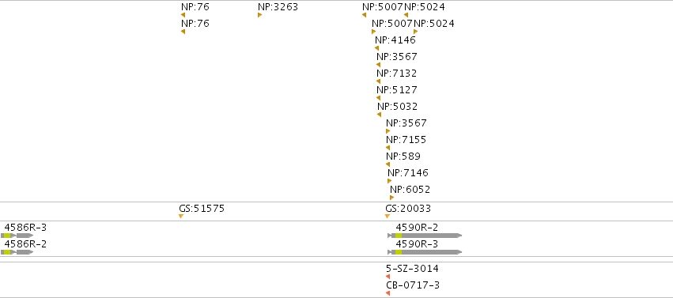Image resolution: width=673 pixels, height=298 pixels.
Task: Click the GS:51575 downward triangle marker
Action: (x=181, y=216)
